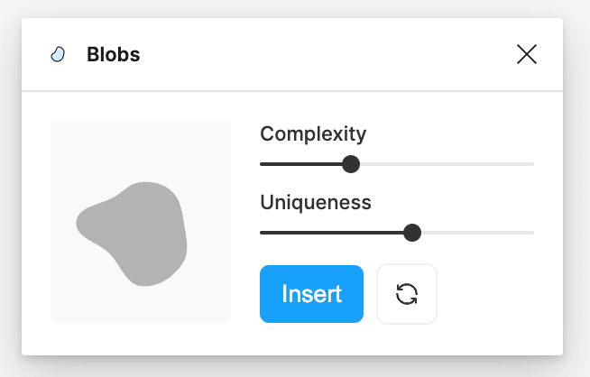
Task: Set Complexity slider to its minimum end
Action: [x=261, y=164]
